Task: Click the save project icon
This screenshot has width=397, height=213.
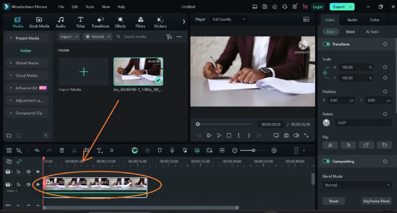Action: [265, 7]
